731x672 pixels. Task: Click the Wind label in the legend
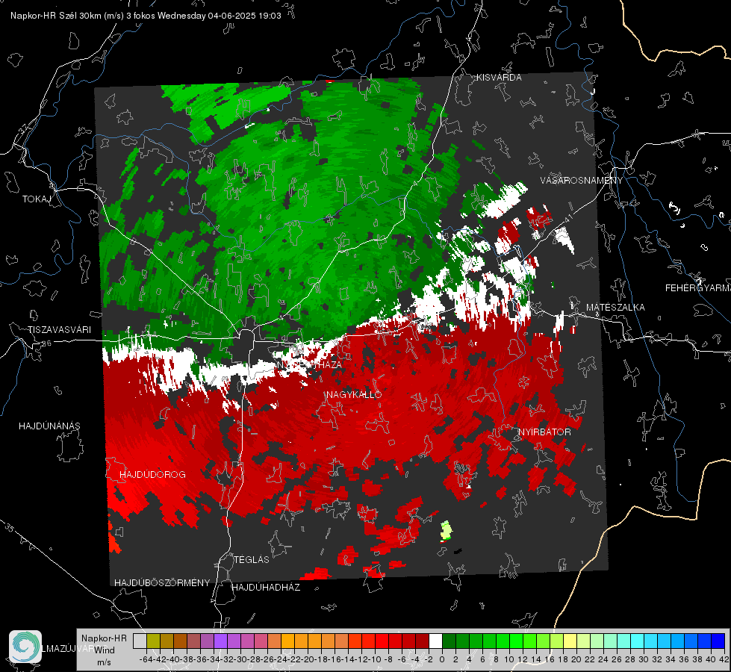(105, 650)
